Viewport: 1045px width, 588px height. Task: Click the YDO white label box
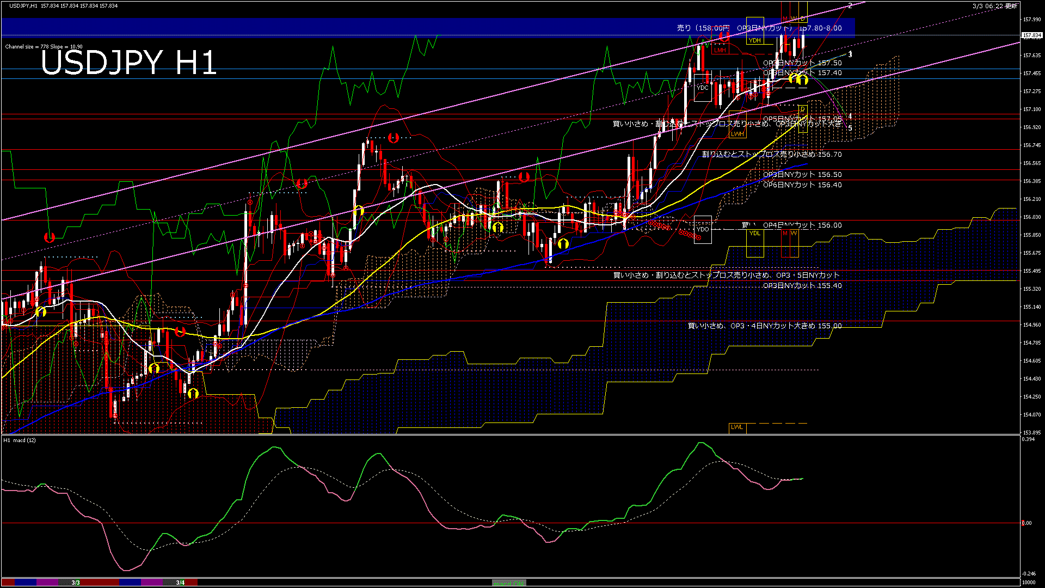click(703, 229)
